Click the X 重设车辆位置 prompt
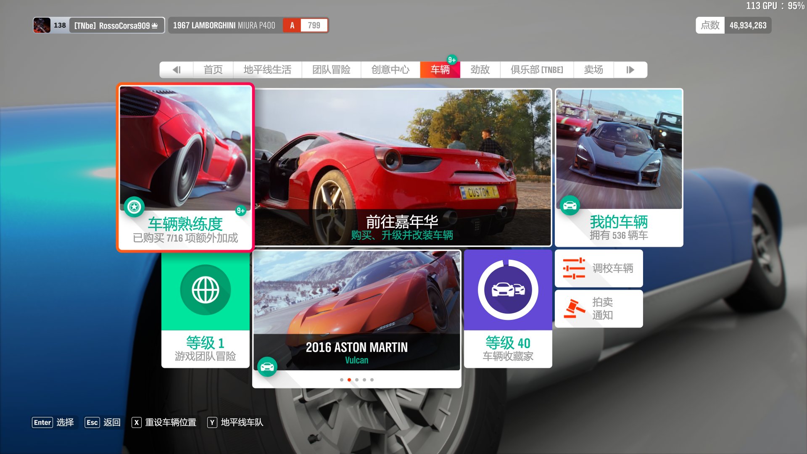 point(164,422)
